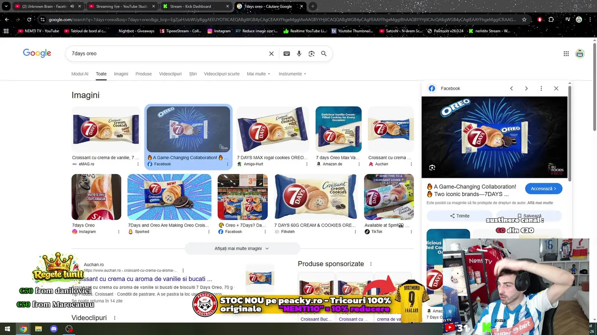
Task: Start voice search with the microphone icon
Action: 299,54
